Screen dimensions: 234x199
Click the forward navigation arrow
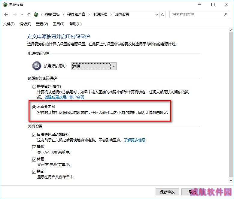click(15, 14)
